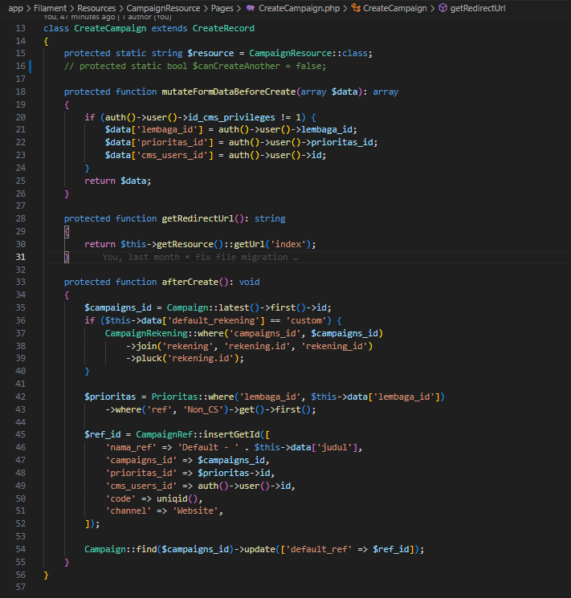This screenshot has height=598, width=571.
Task: Click "getUrl('index')" on line 30
Action: click(272, 244)
